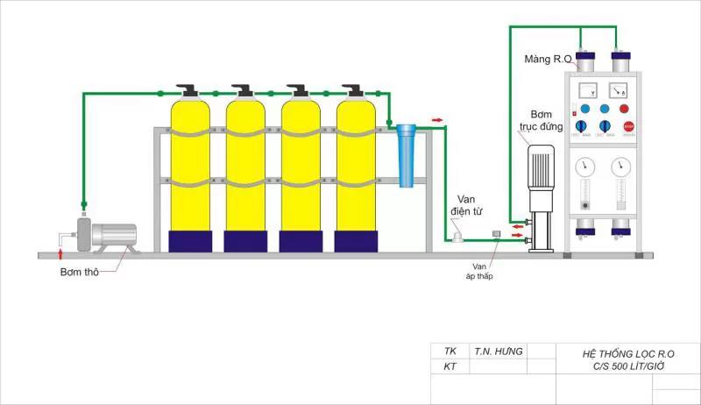Click the HỆ THỐNG LỌC R.O title text
The height and width of the screenshot is (405, 701).
(627, 353)
